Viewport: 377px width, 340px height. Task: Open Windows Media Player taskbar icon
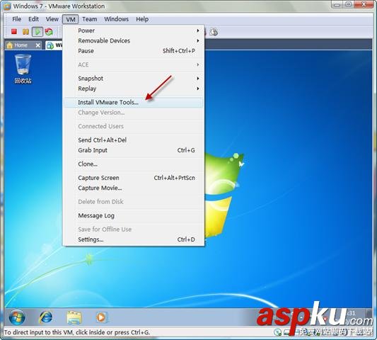(x=101, y=317)
